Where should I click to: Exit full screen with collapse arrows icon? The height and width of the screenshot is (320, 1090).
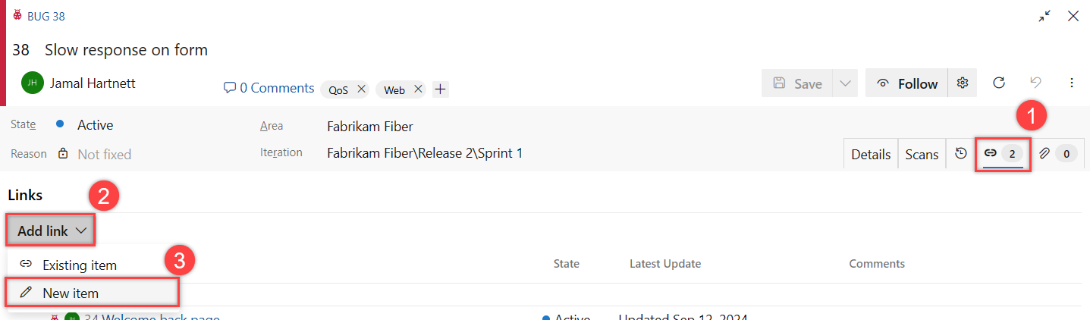pyautogui.click(x=1045, y=16)
